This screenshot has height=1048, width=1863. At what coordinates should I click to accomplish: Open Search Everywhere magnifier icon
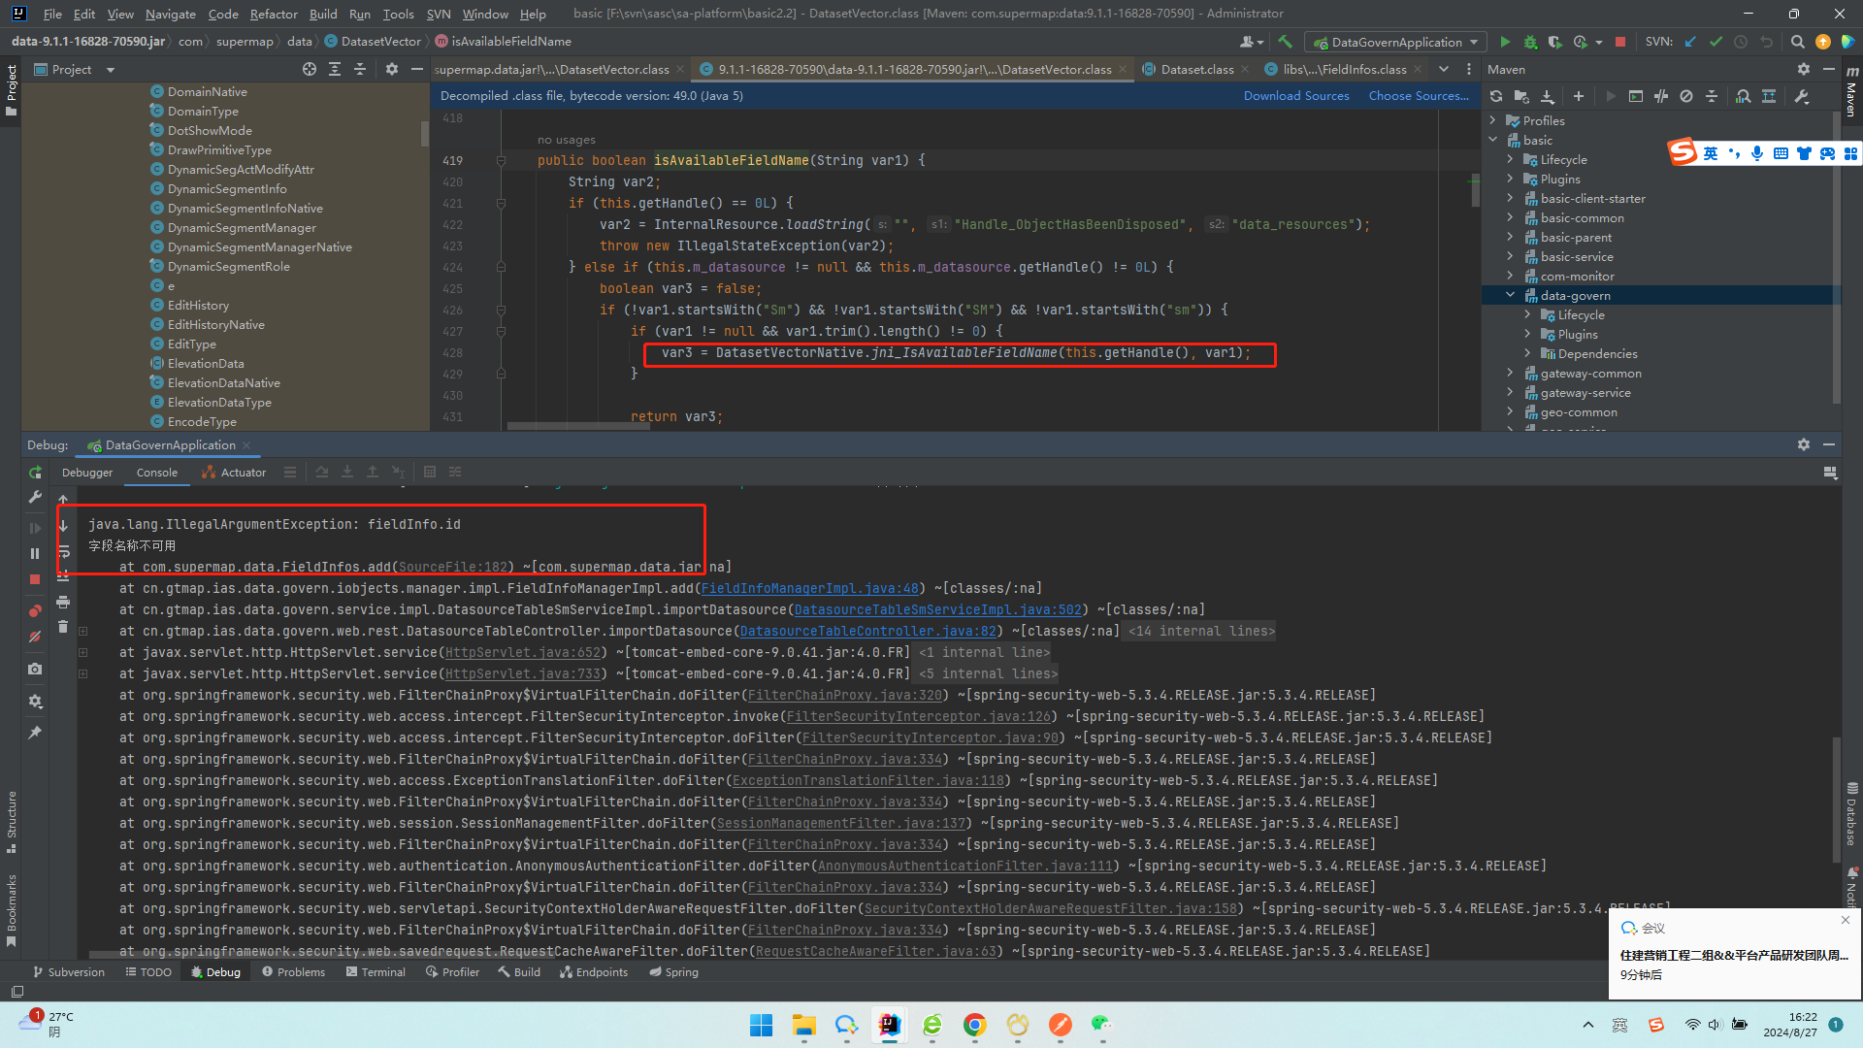1797,42
